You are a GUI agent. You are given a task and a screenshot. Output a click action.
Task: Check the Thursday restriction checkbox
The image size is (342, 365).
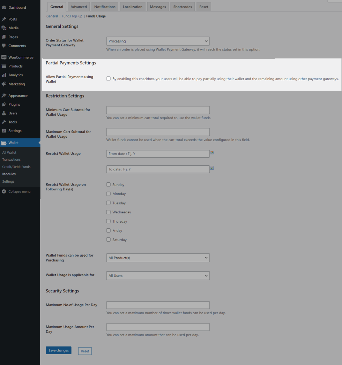click(108, 221)
